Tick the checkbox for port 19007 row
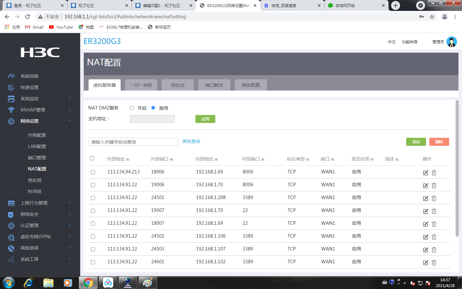This screenshot has height=289, width=462. (x=93, y=211)
